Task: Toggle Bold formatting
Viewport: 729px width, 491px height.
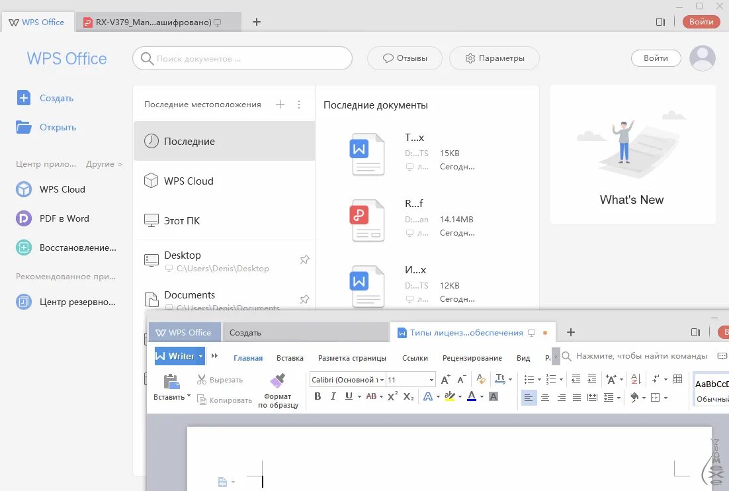Action: pos(318,396)
